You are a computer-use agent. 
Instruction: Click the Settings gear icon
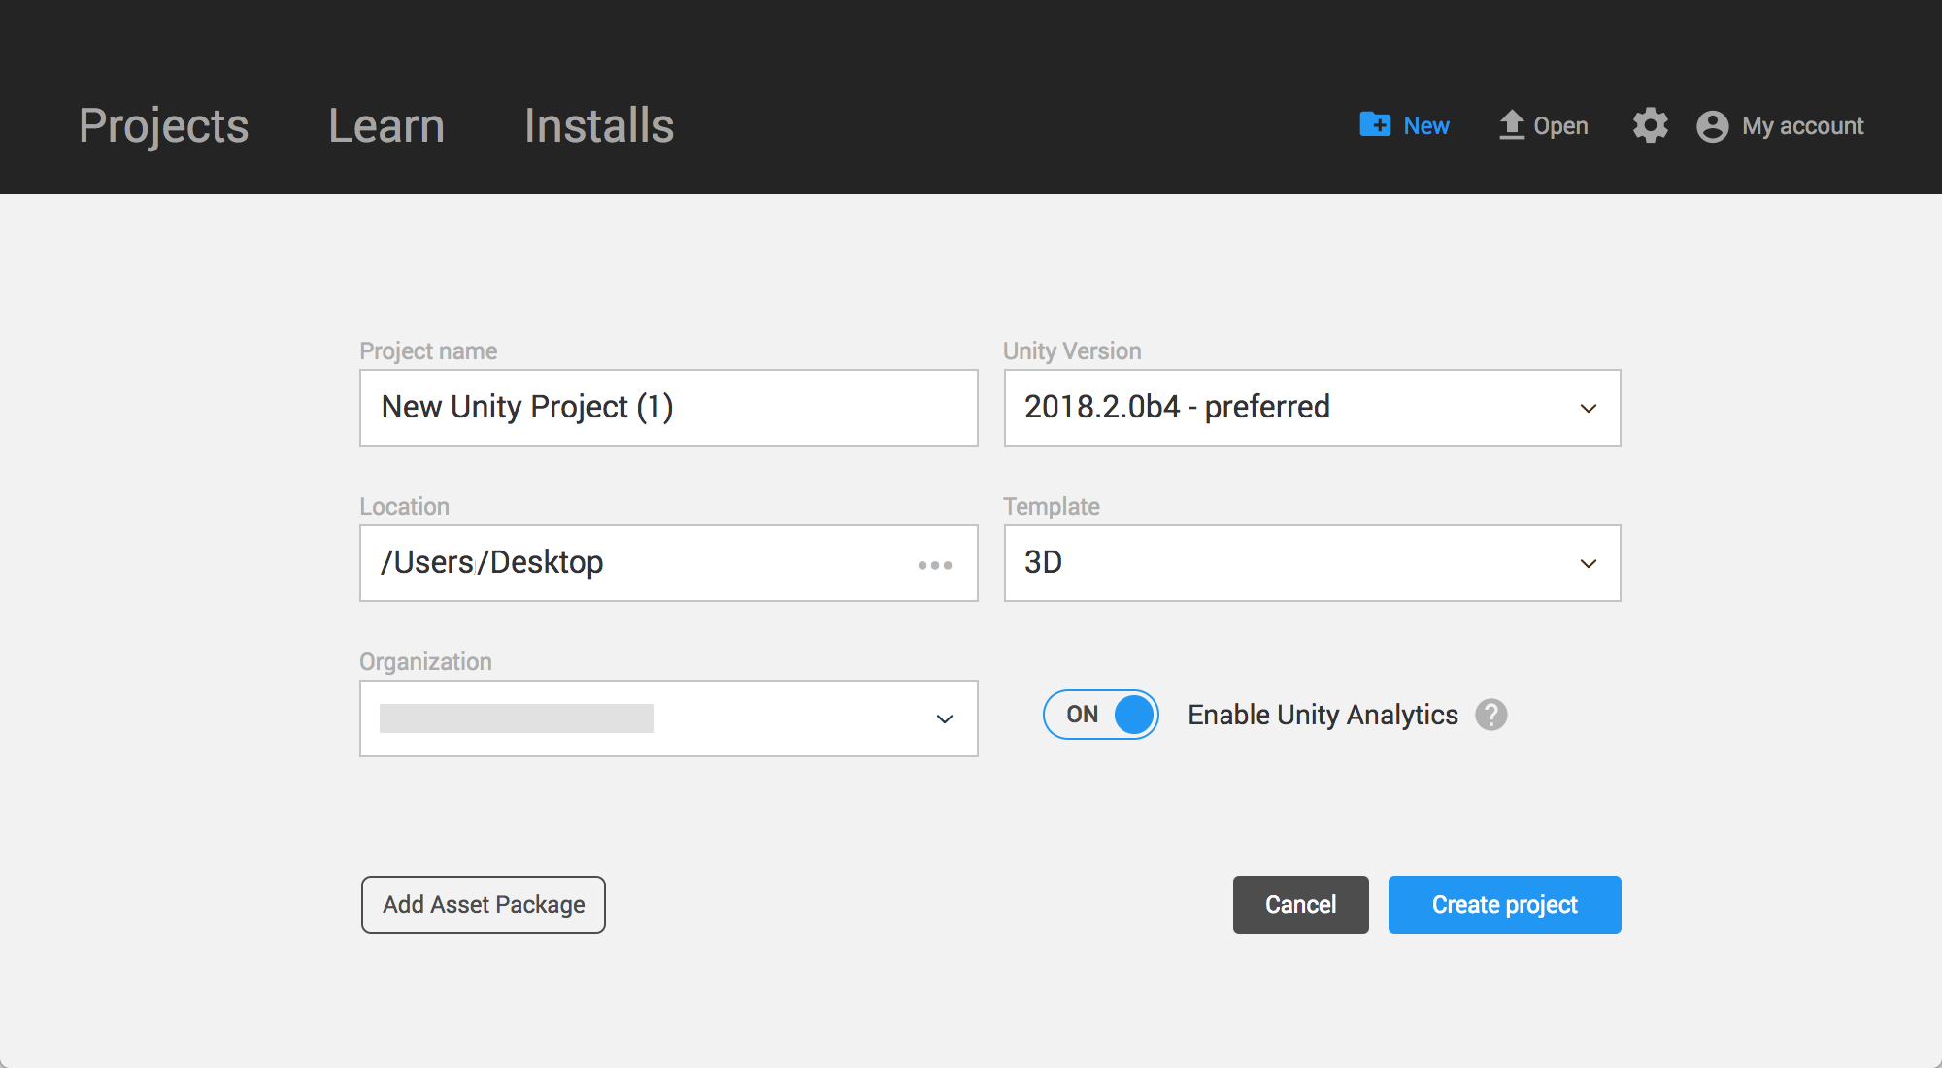pyautogui.click(x=1648, y=125)
